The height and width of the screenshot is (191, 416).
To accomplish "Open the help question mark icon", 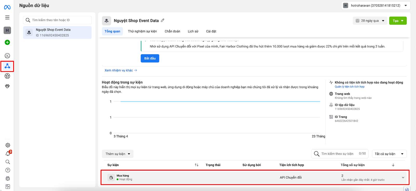I will coord(8,170).
